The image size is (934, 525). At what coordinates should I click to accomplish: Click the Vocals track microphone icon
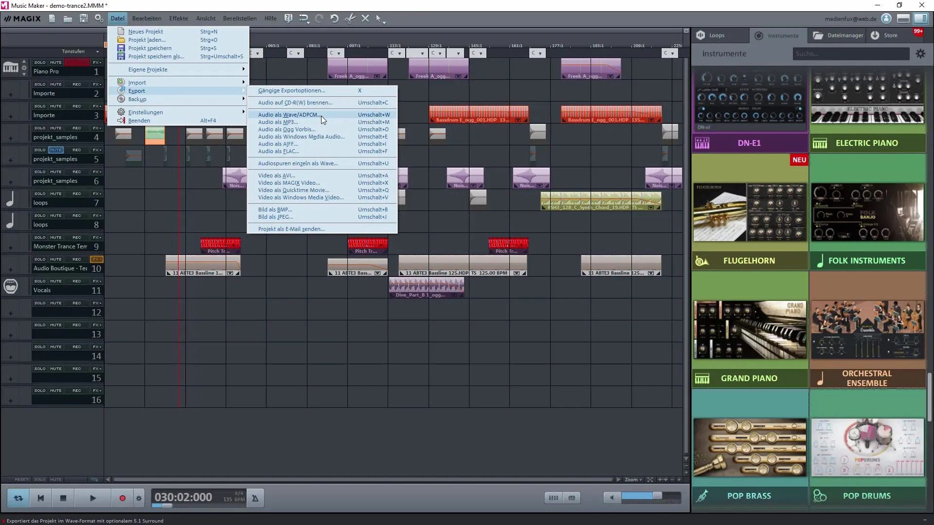[10, 286]
